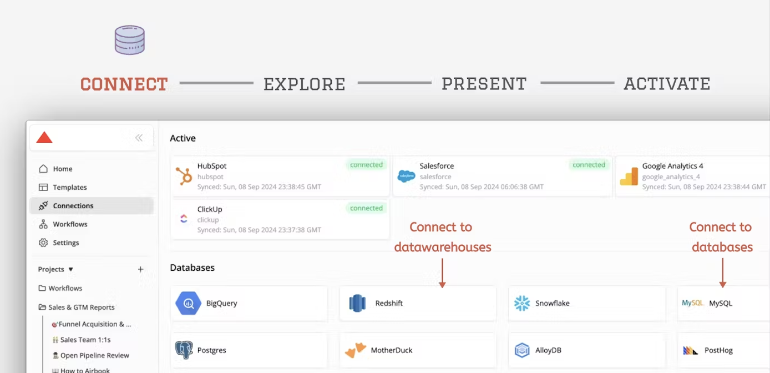Screen dimensions: 770x373
Task: Click the database icon above CONNECT
Action: coord(130,40)
